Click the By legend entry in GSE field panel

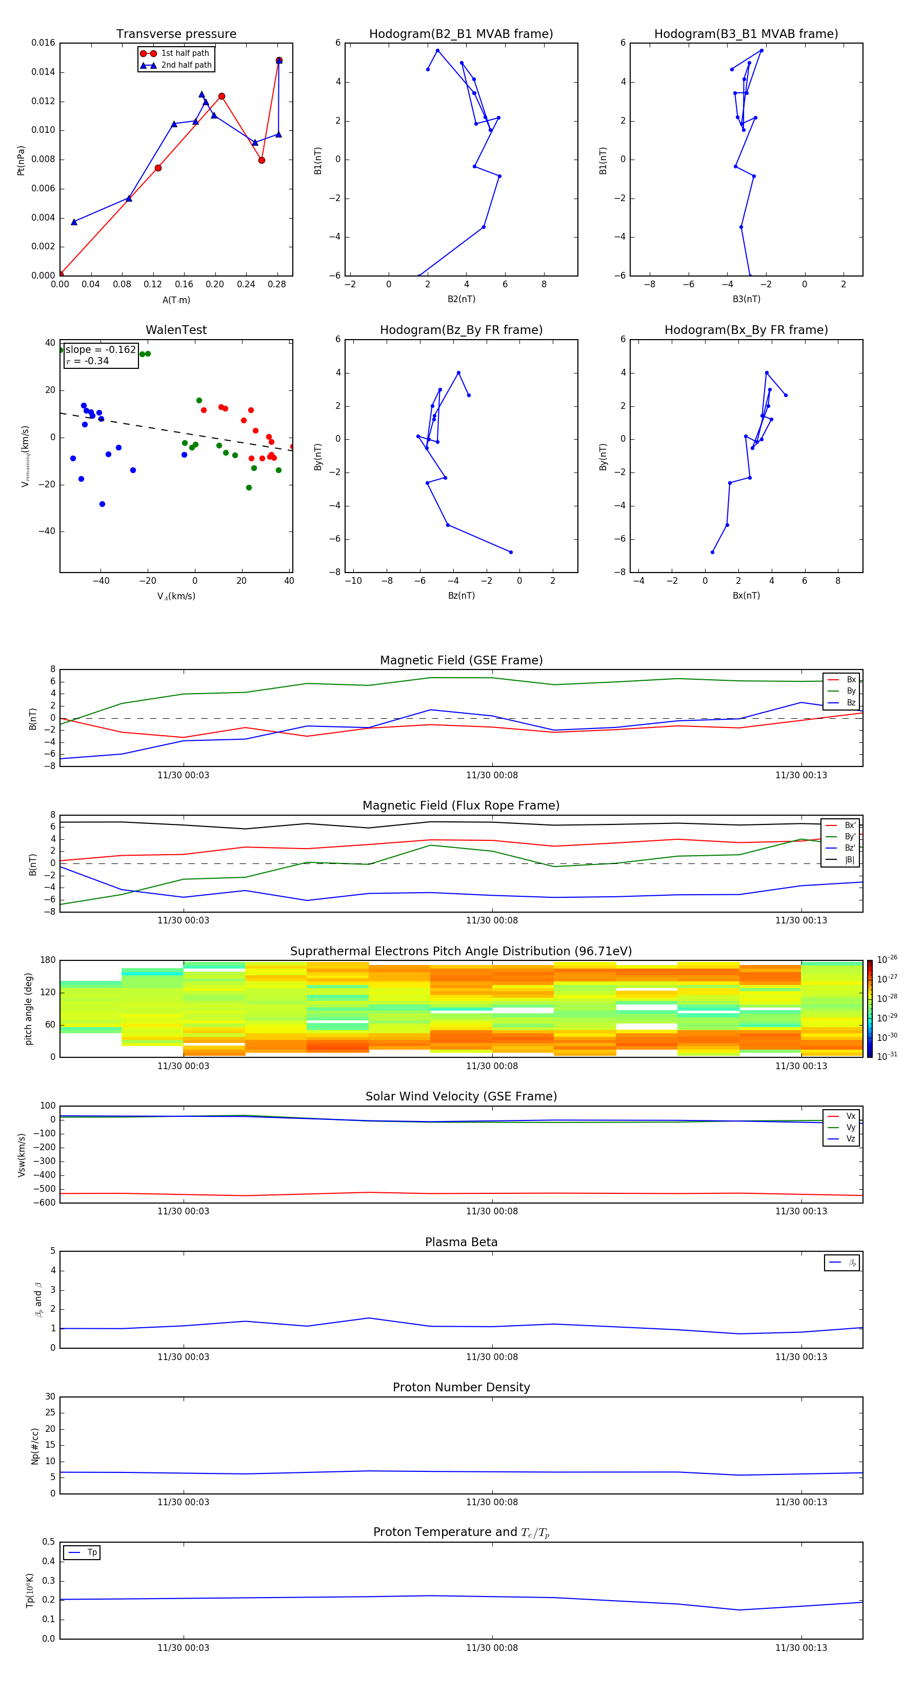(x=841, y=691)
